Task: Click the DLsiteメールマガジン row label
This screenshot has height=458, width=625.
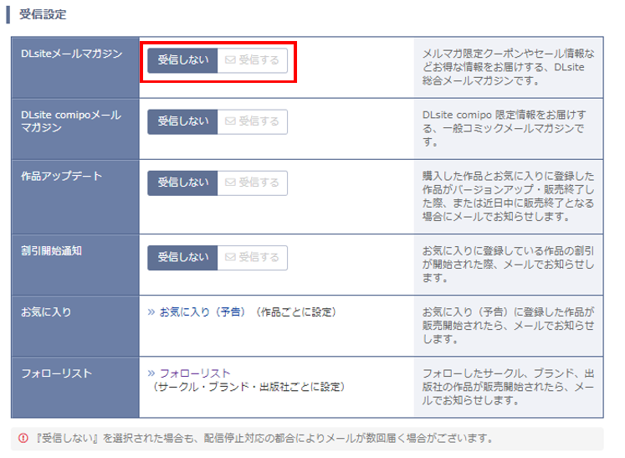Action: (x=72, y=54)
